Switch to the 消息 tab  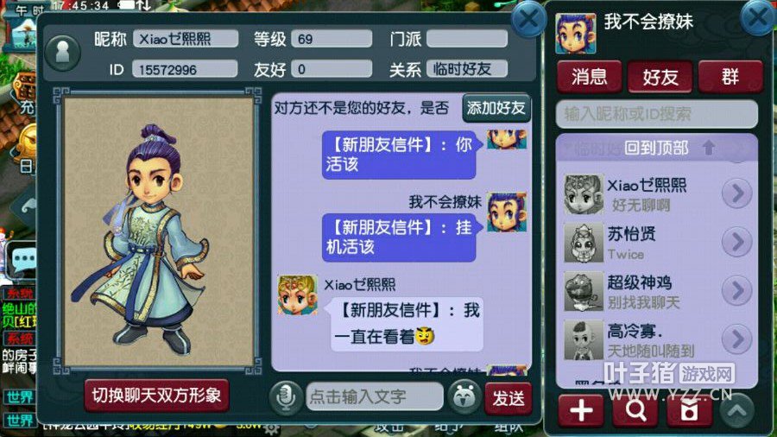[x=589, y=77]
